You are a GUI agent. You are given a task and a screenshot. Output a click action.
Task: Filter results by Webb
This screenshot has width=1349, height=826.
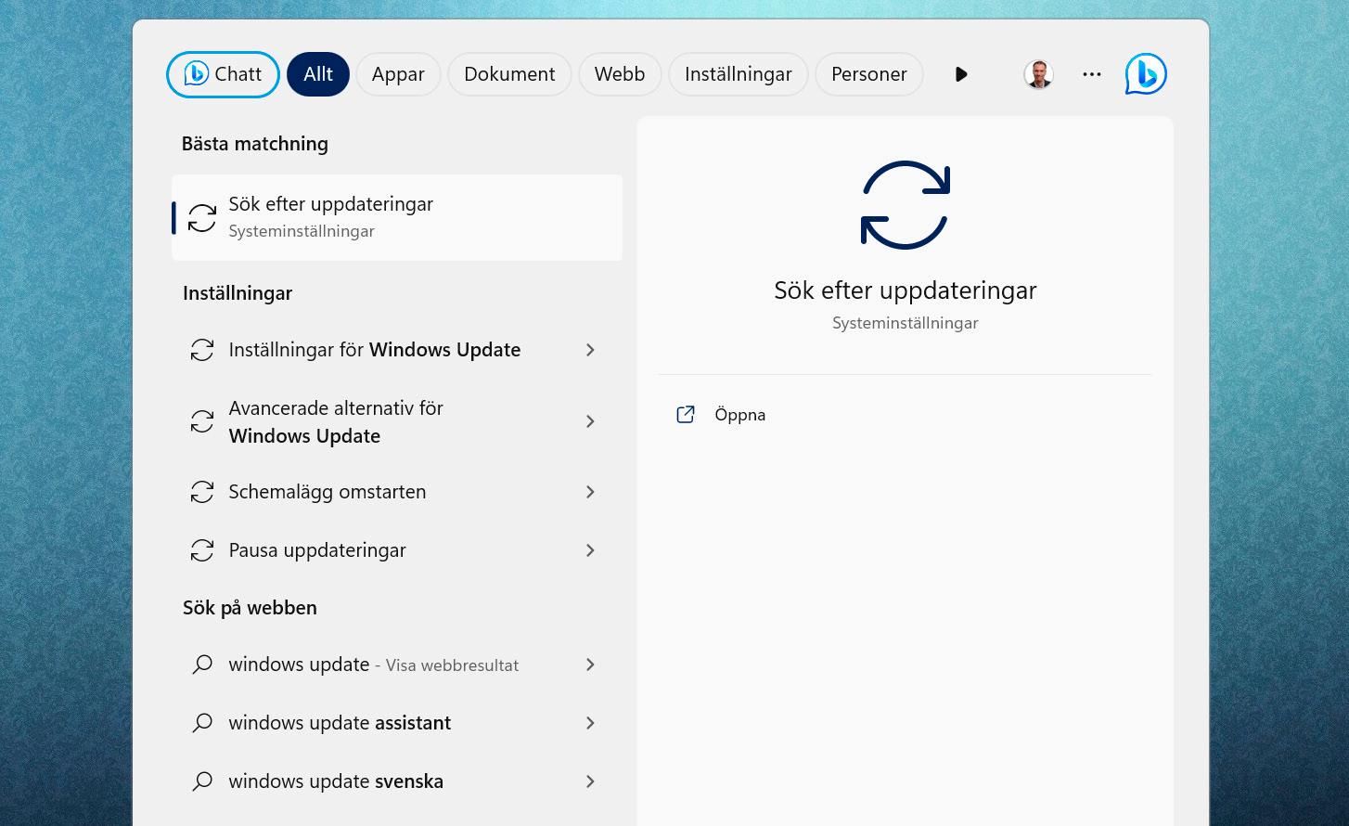coord(620,74)
